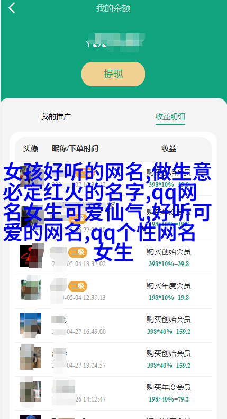Click the 我的余额 page title
Screen dimensions: 227x419
pyautogui.click(x=113, y=8)
